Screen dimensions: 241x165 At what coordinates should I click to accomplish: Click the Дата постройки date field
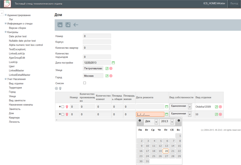coord(97,63)
